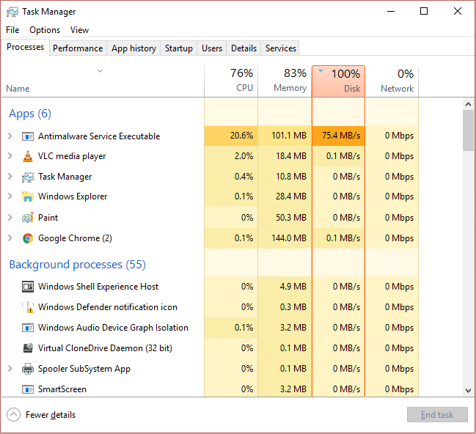Image resolution: width=476 pixels, height=434 pixels.
Task: Expand the Google Chrome (2) row
Action: (10, 238)
